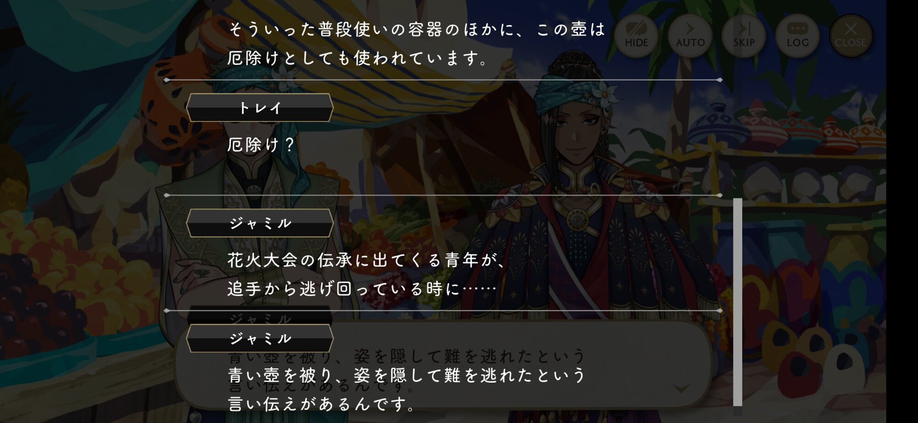Close the log with CLOSE button

pos(851,36)
